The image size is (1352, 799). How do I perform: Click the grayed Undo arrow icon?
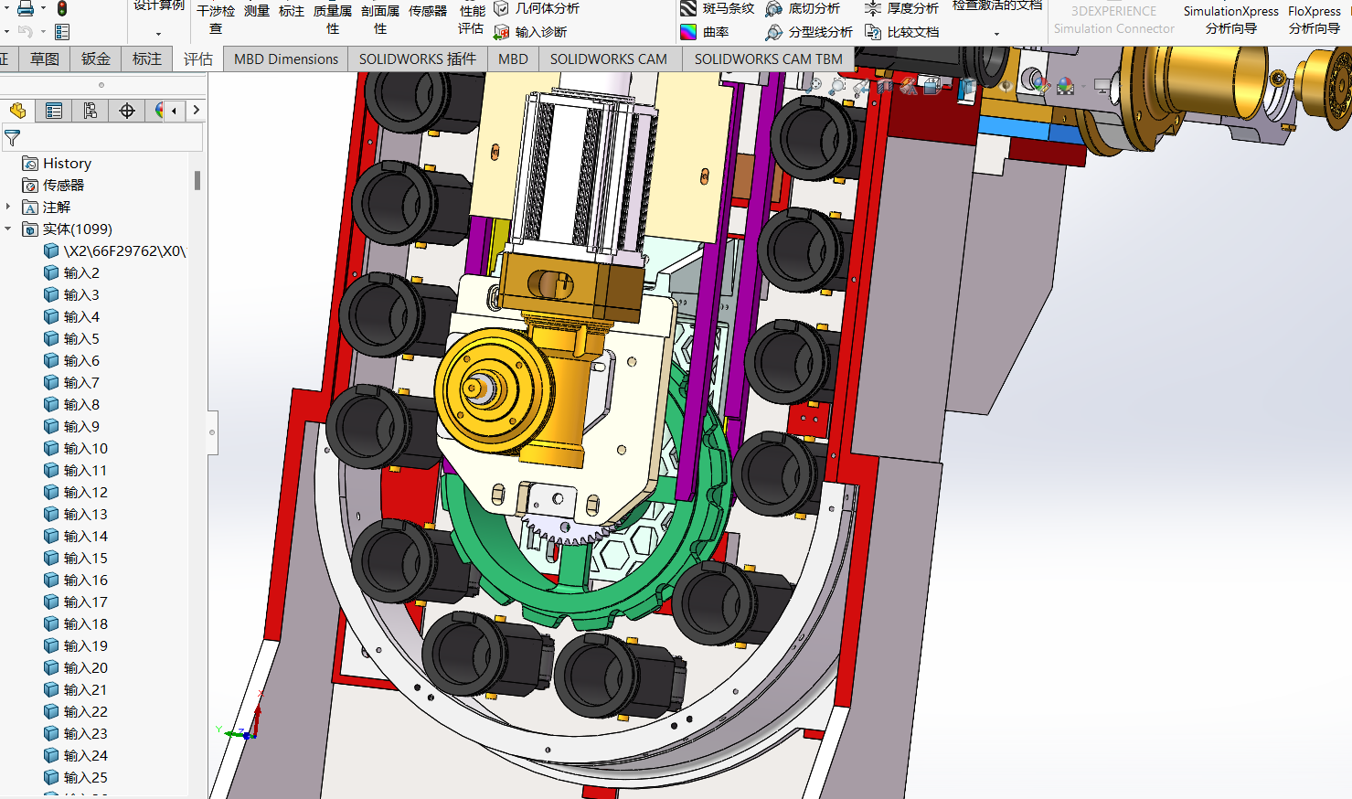click(x=25, y=32)
